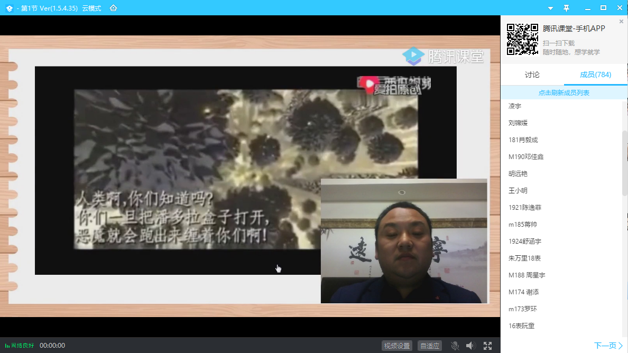This screenshot has width=628, height=353.
Task: Click the member list scrollbar
Action: click(625, 164)
